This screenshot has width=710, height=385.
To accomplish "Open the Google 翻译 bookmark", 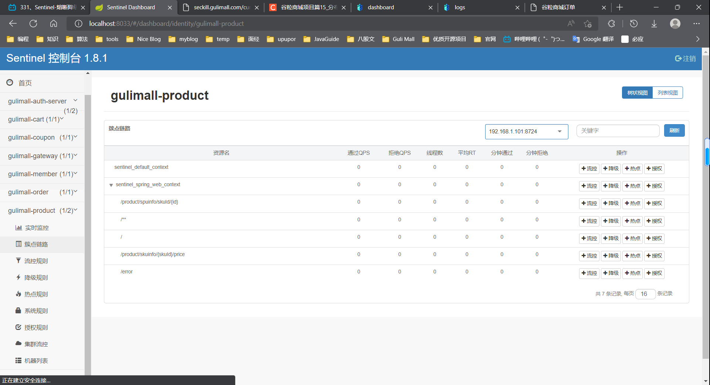I will 593,39.
